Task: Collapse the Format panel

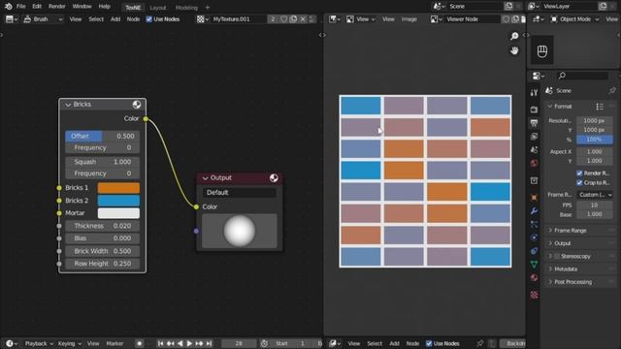Action: point(550,107)
